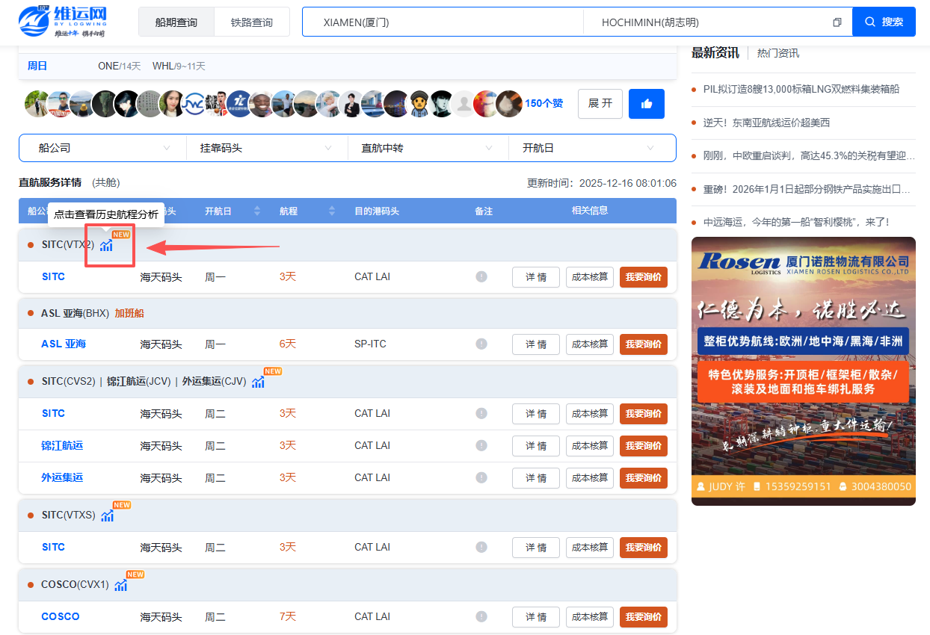Expand the 开航日 filter dropdown
Image resolution: width=930 pixels, height=635 pixels.
pyautogui.click(x=591, y=148)
